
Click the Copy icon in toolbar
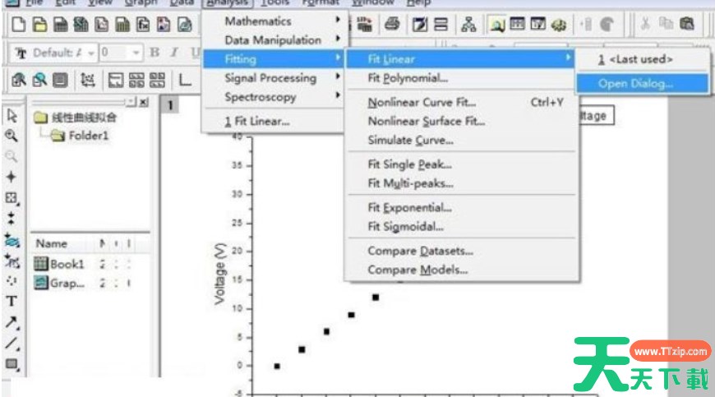pyautogui.click(x=666, y=24)
